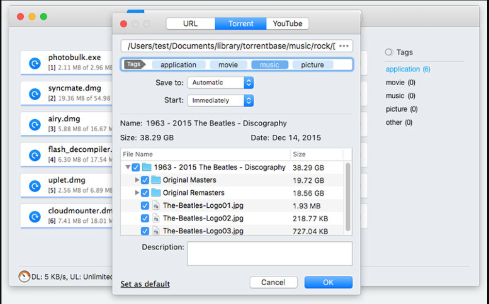
Task: Click the 19.72 GB size cell
Action: [308, 180]
